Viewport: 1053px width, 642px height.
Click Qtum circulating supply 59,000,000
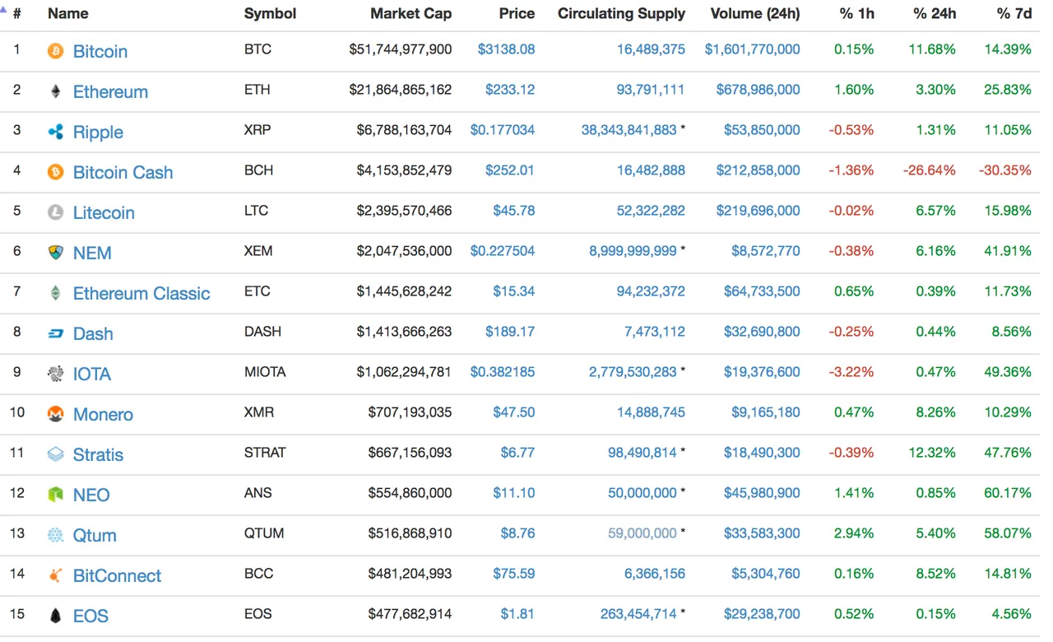(x=642, y=533)
